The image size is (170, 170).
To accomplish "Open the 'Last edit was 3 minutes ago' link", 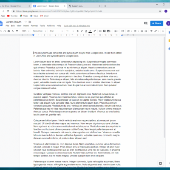I will coord(77,25).
